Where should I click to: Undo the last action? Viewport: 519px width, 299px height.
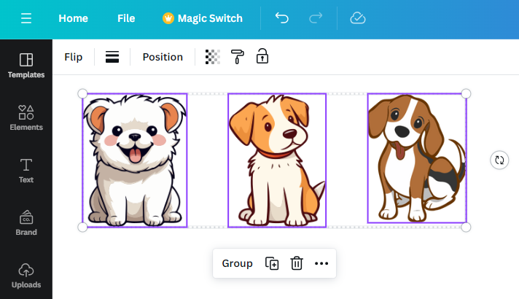(281, 18)
